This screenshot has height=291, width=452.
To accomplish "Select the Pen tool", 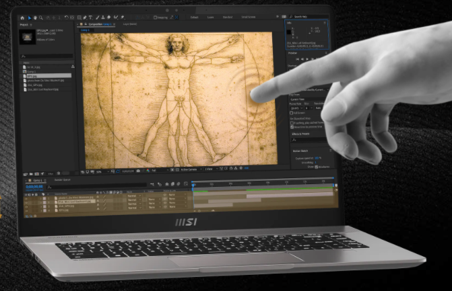I will 85,17.
